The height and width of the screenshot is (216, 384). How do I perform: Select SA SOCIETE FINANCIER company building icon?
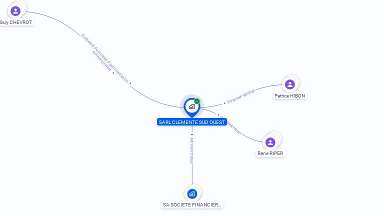point(192,194)
